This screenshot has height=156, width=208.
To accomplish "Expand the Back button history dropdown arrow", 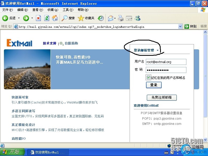I will (x=19, y=18).
